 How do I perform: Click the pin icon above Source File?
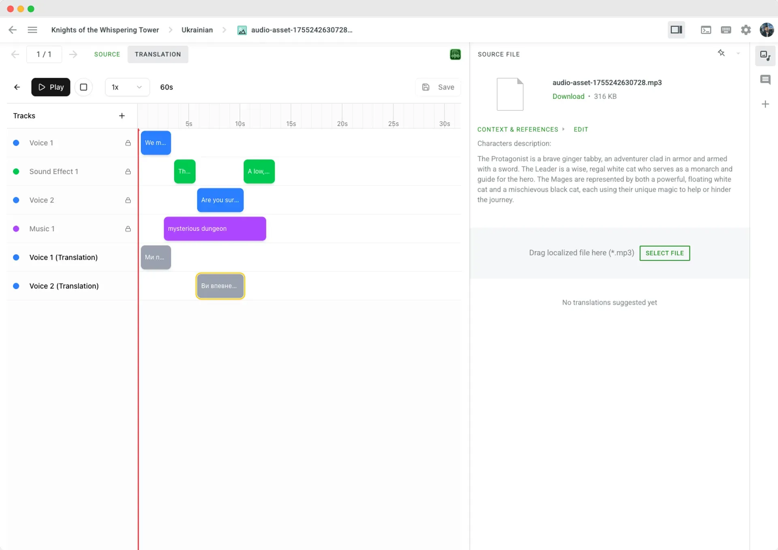coord(722,53)
